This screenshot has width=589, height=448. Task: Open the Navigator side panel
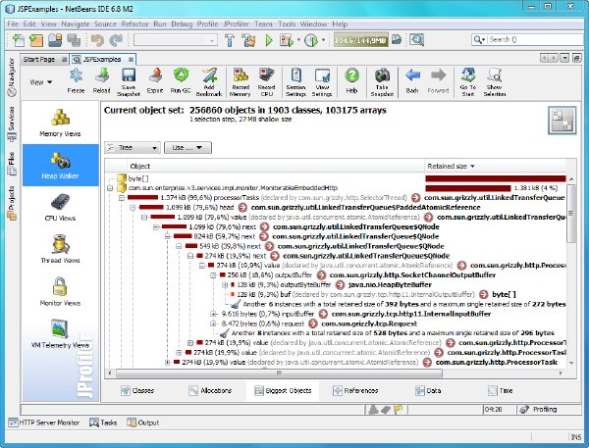(x=12, y=76)
